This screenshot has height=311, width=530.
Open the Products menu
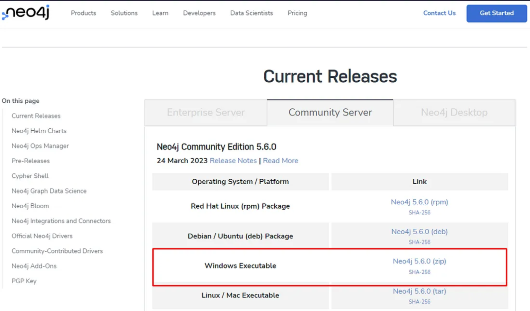(83, 13)
